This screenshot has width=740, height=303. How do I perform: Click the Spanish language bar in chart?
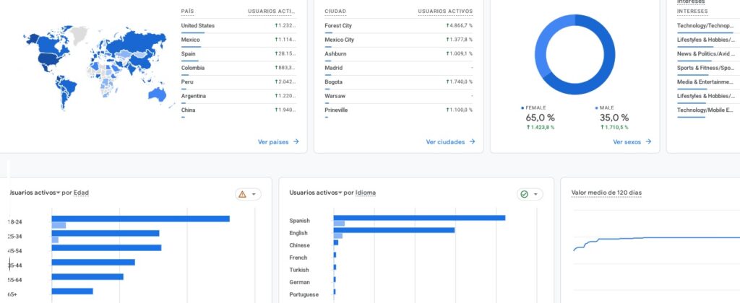[419, 218]
